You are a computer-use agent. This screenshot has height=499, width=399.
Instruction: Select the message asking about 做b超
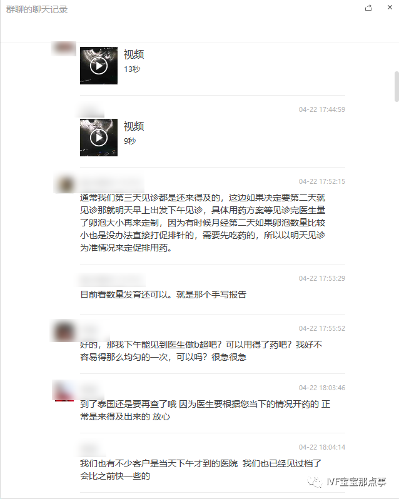pos(201,351)
